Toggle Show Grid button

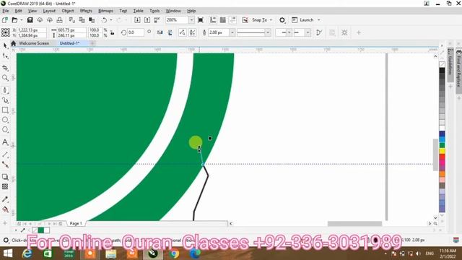click(223, 20)
